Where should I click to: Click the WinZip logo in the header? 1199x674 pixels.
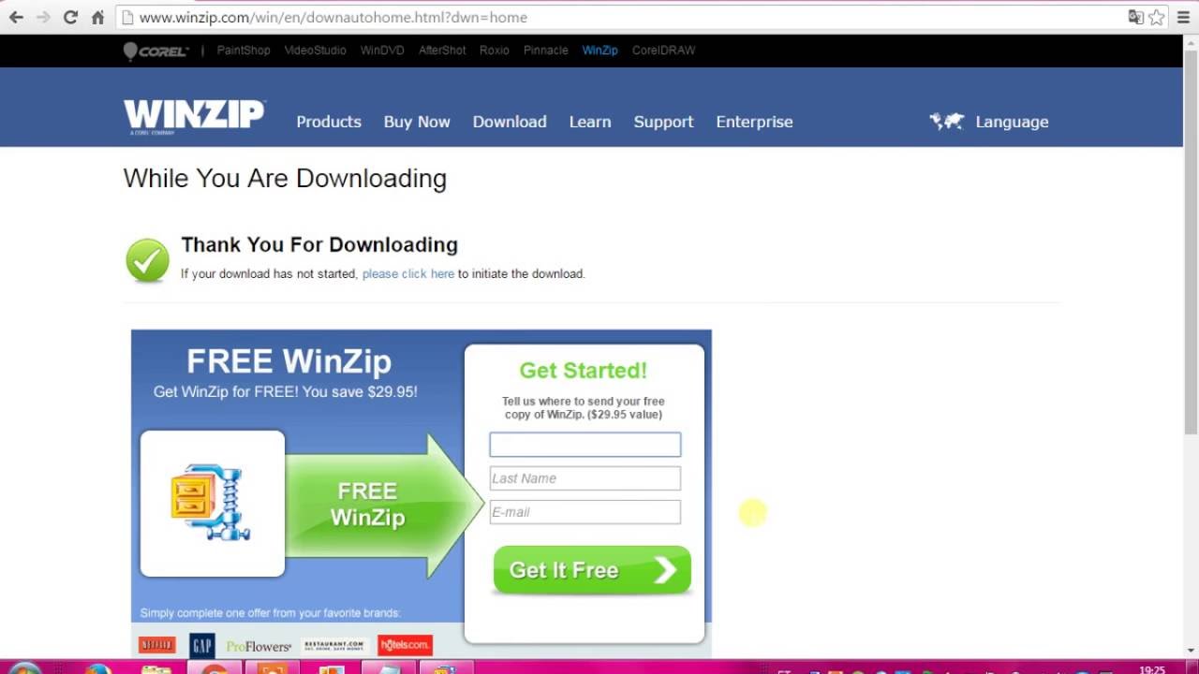pyautogui.click(x=195, y=118)
